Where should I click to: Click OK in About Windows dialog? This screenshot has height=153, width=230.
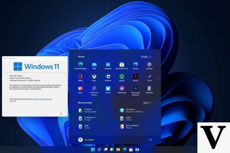(x=61, y=114)
